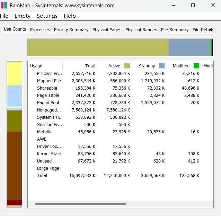Click the Modified green color swatch
221x216 pixels.
[x=196, y=66]
